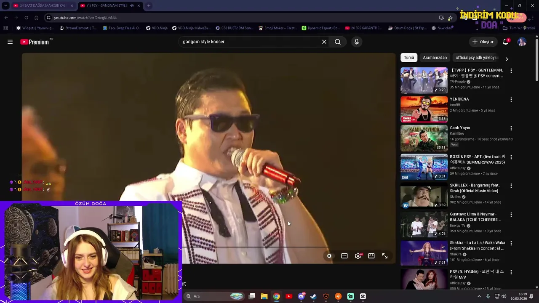539x303 pixels.
Task: Open CS2 DUST2 DM Serv bookmark
Action: click(234, 28)
